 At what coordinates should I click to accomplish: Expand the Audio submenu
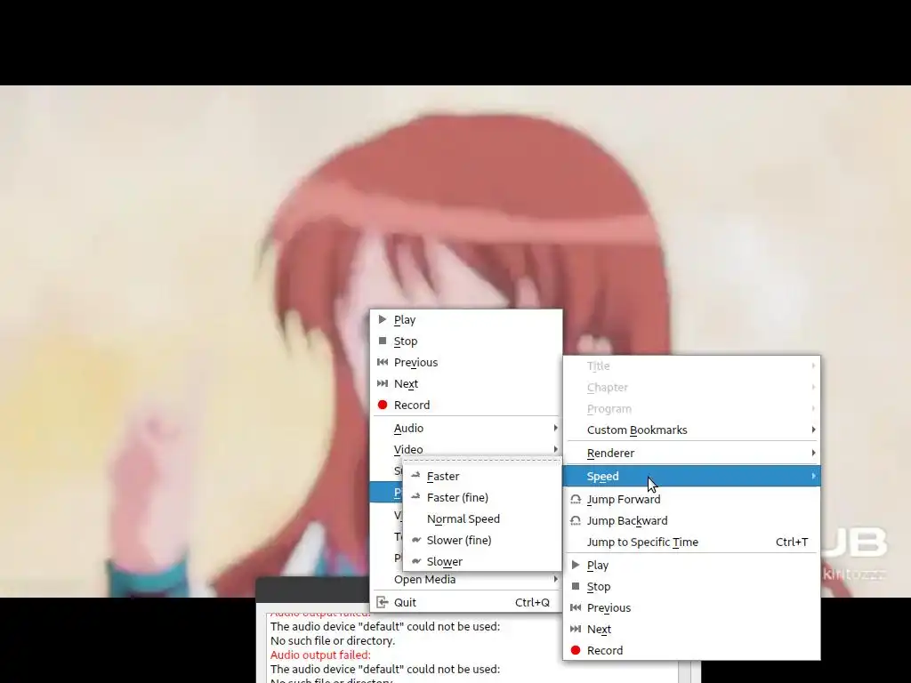pyautogui.click(x=466, y=428)
